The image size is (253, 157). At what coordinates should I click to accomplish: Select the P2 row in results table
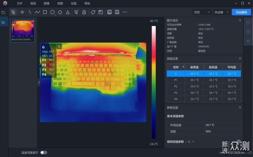coord(204,86)
